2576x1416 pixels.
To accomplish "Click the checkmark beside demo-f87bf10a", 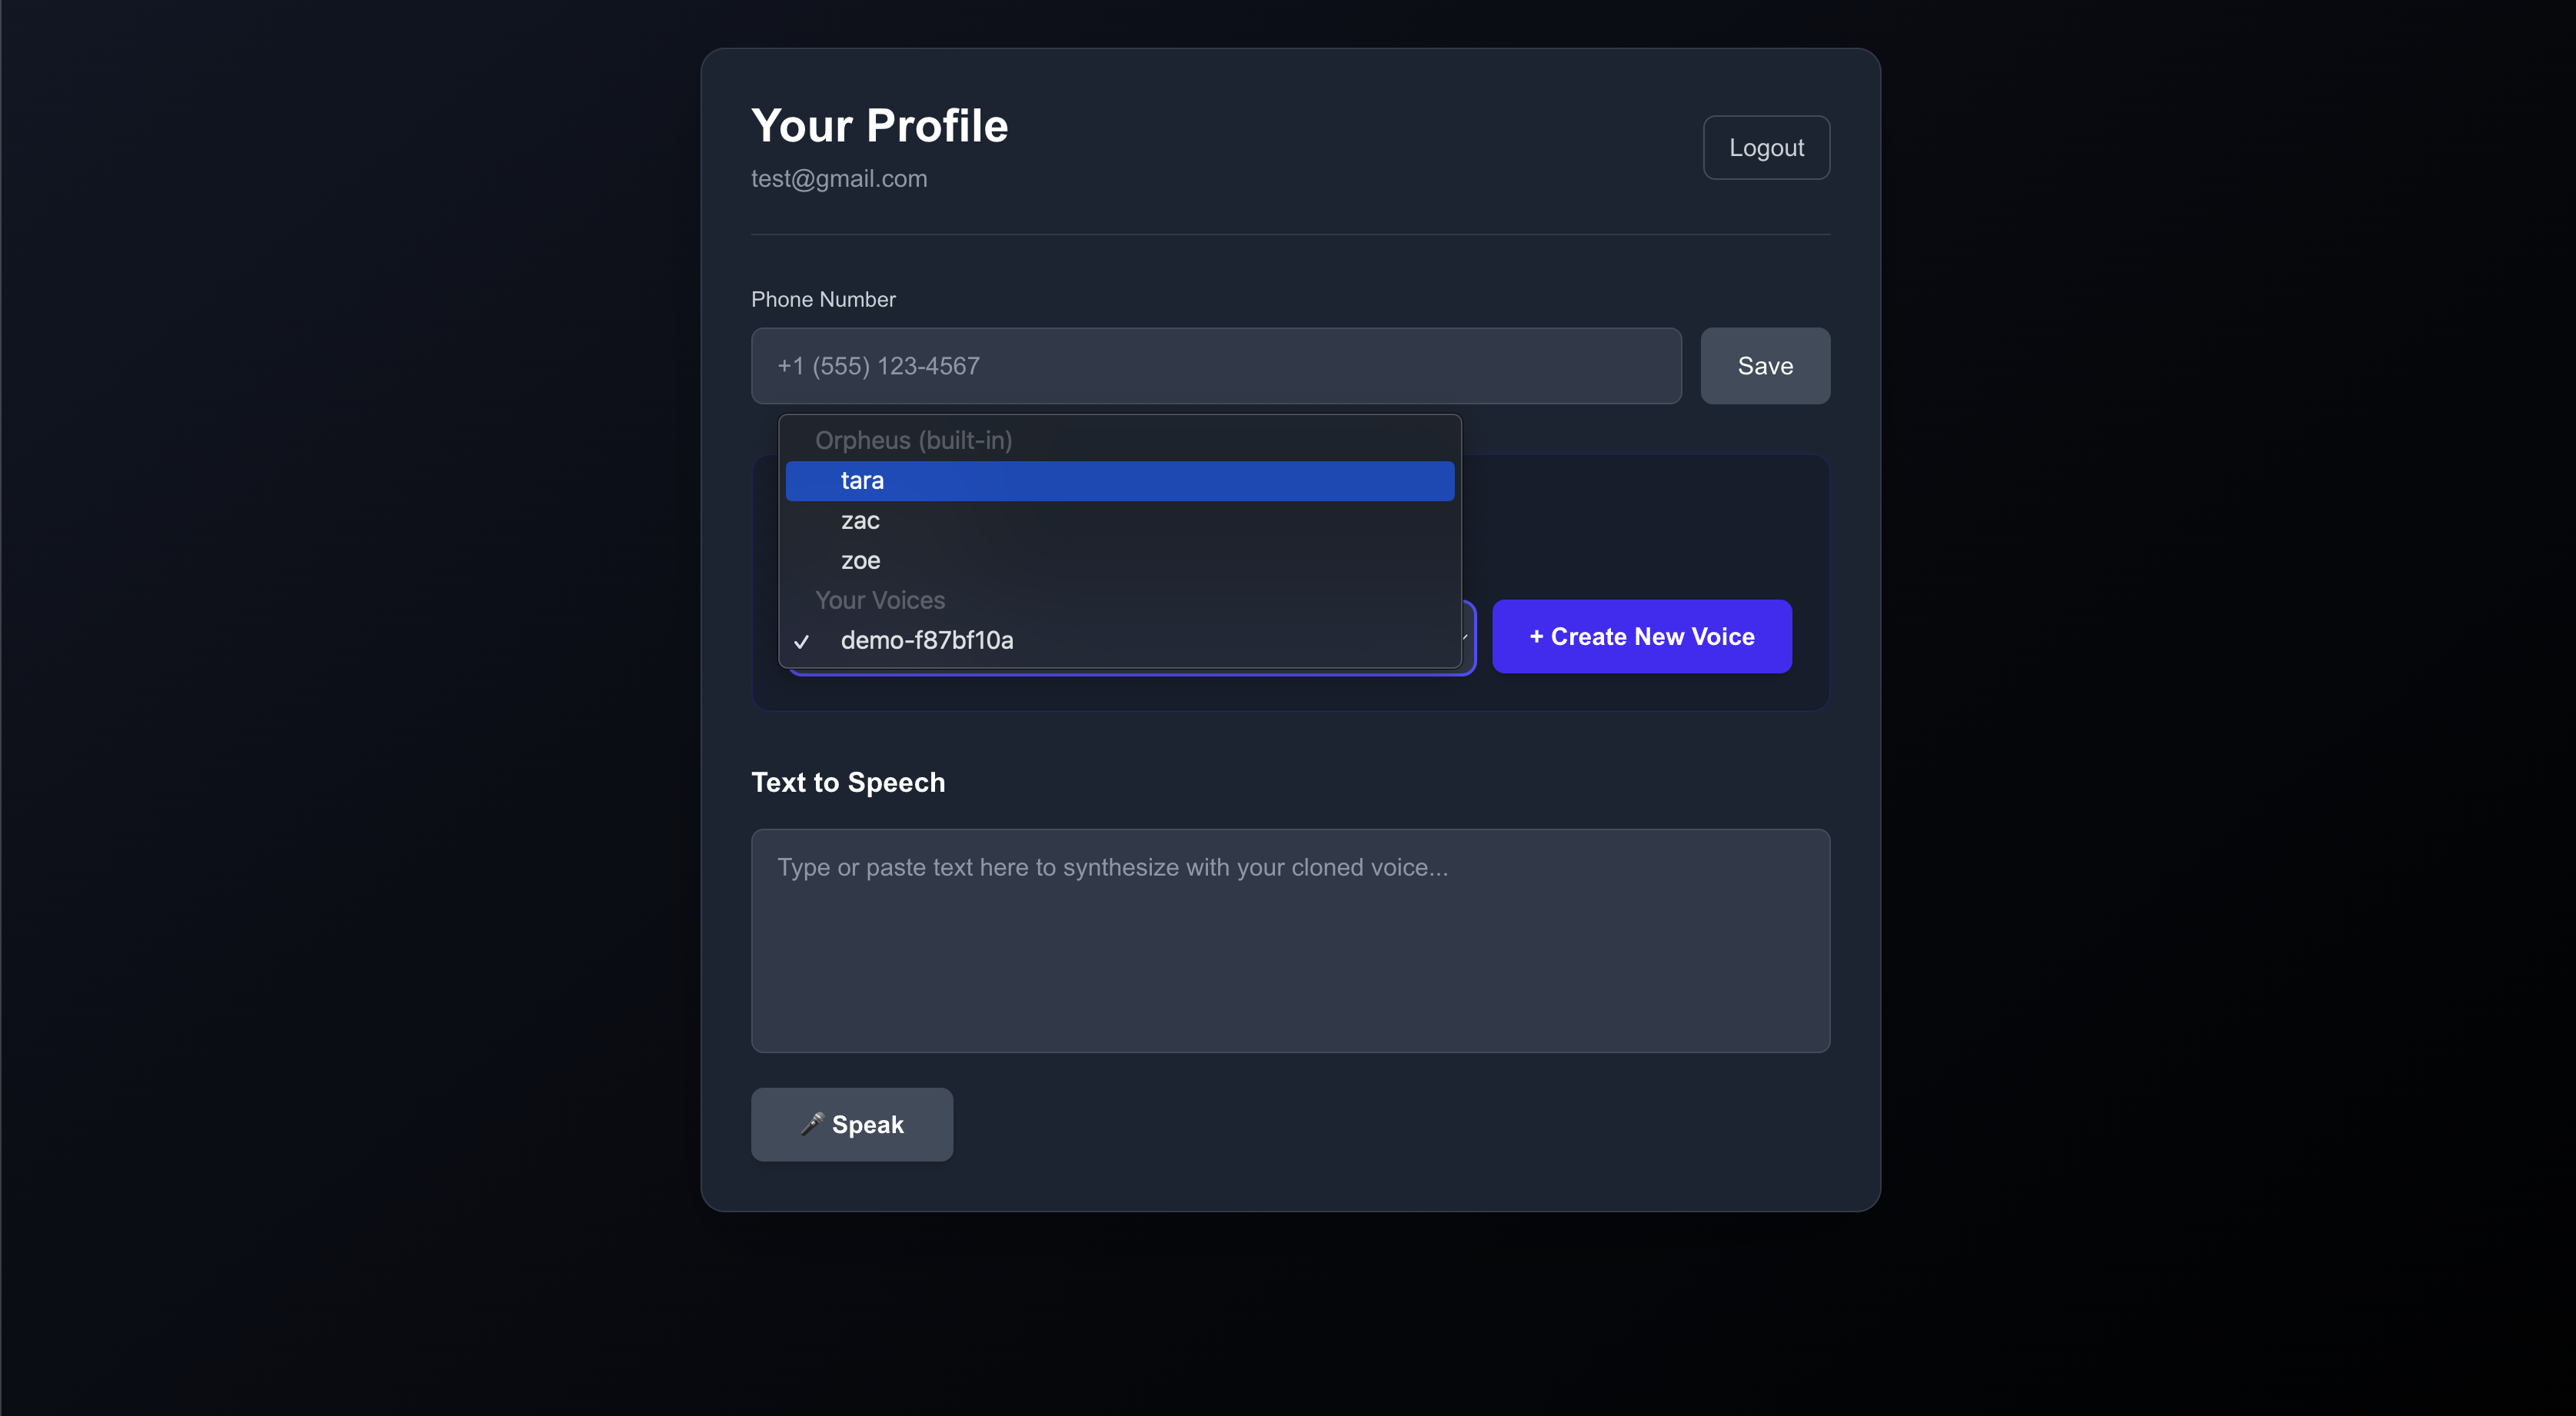I will [x=801, y=641].
